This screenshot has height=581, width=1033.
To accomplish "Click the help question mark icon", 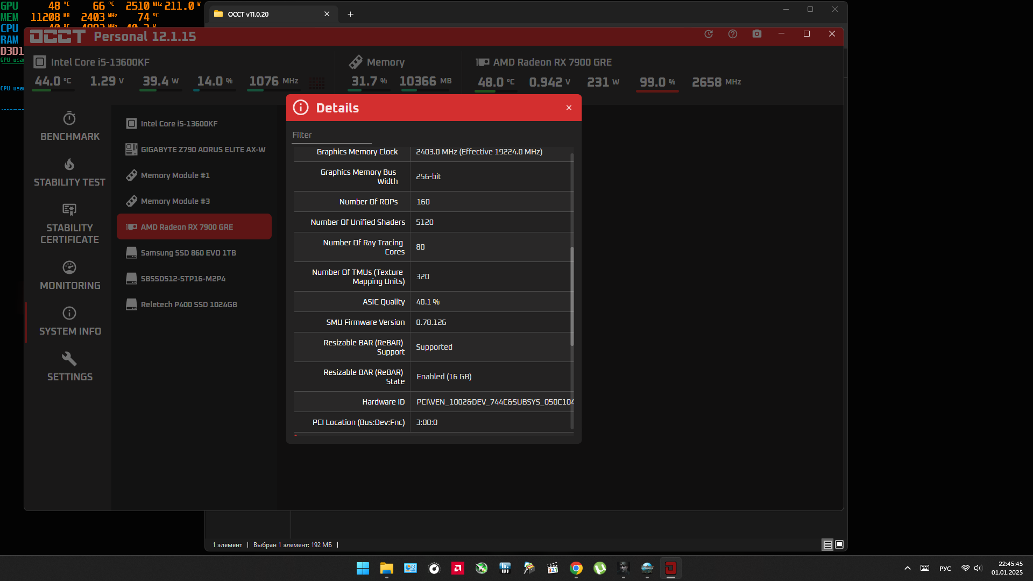I will (733, 34).
